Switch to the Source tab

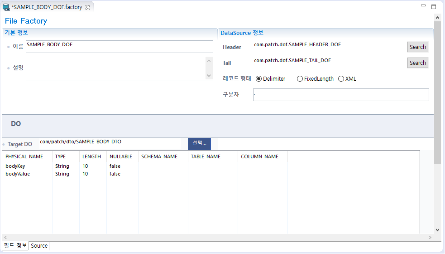39,246
